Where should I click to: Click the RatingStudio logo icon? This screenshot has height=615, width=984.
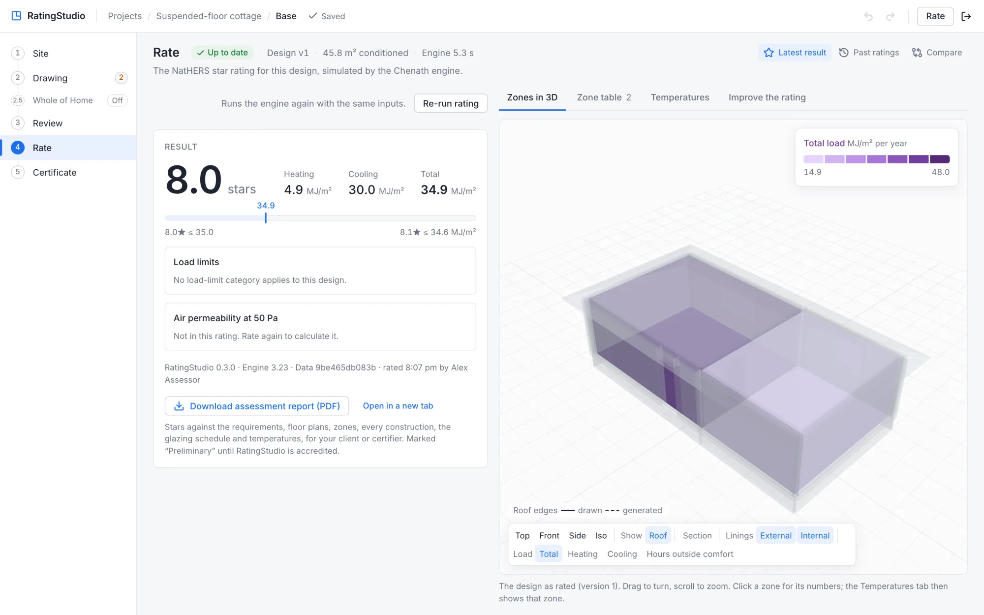tap(16, 16)
